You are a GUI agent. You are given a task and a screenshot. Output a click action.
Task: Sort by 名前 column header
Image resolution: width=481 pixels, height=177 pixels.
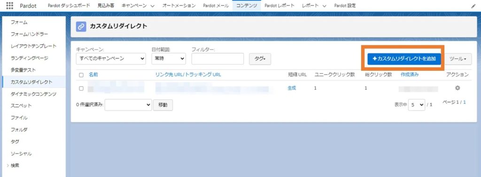[x=93, y=74]
